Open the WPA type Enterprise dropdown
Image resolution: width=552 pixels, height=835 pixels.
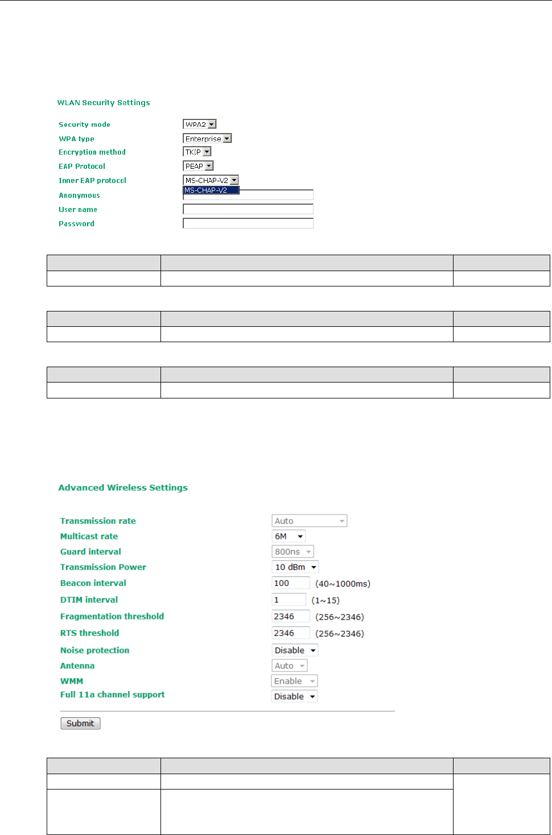(207, 138)
